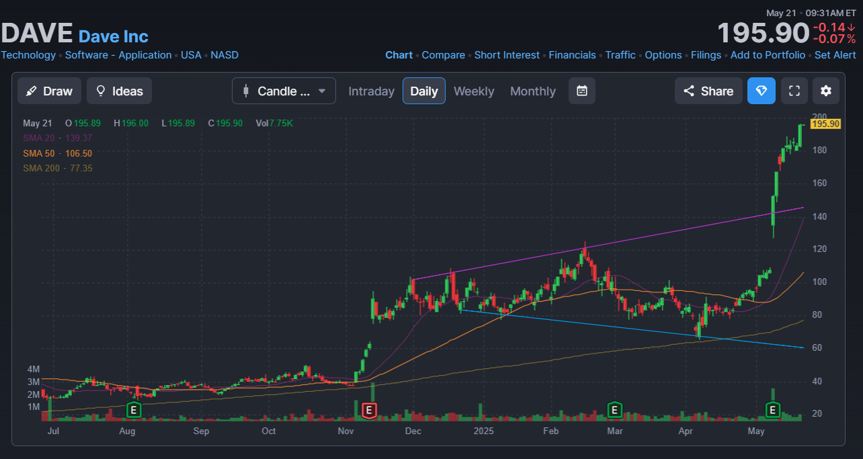Viewport: 863px width, 459px height.
Task: Open the Software - Application industry link
Action: (x=118, y=55)
